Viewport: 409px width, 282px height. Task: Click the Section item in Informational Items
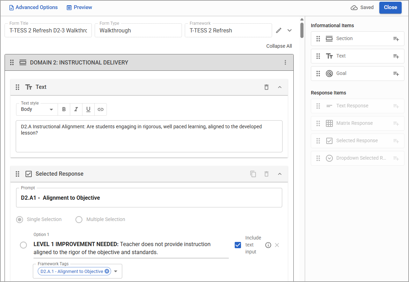pos(357,39)
